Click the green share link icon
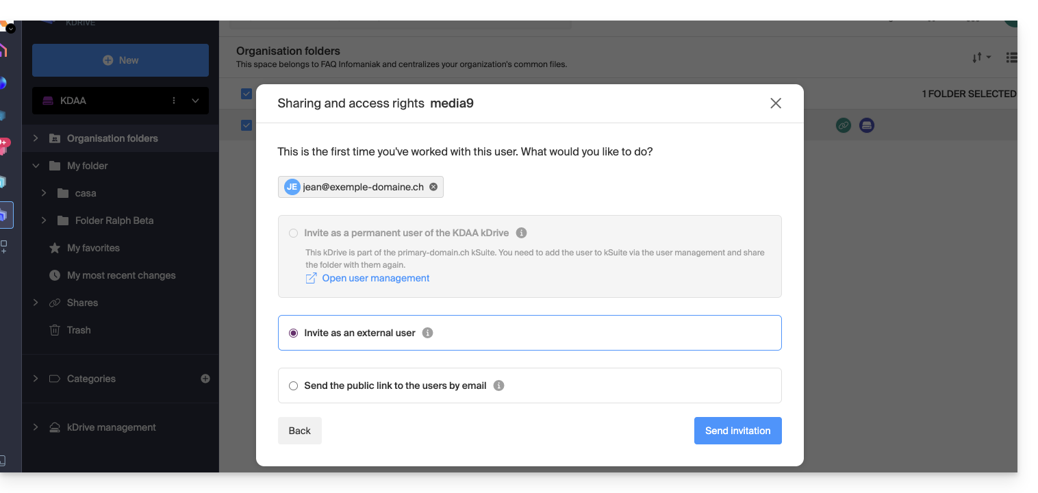 844,125
